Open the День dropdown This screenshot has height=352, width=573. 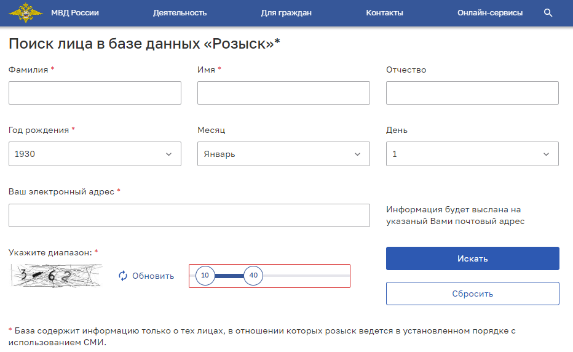[x=472, y=154]
